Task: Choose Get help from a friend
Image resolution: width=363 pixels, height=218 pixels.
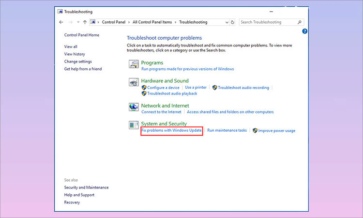Action: click(x=83, y=69)
